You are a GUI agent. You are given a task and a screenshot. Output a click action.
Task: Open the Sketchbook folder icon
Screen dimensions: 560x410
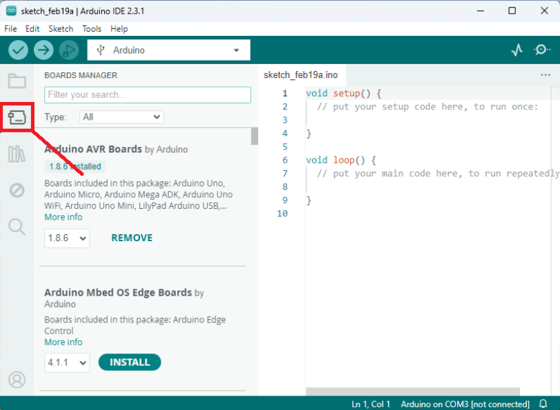[x=17, y=81]
